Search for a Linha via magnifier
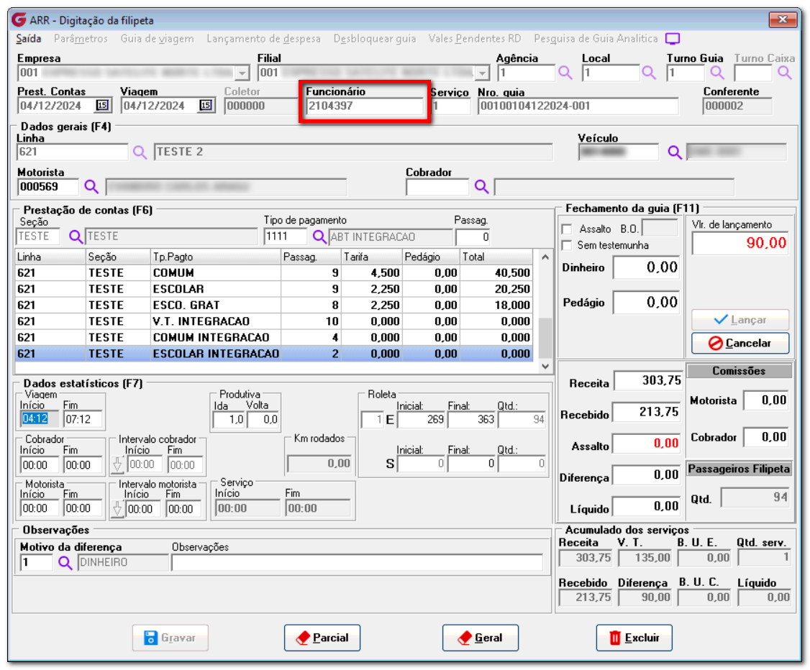 [140, 152]
